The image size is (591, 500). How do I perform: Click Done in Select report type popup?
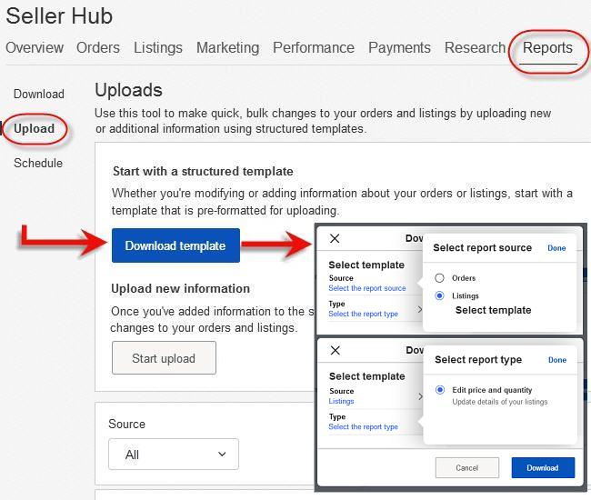(557, 360)
